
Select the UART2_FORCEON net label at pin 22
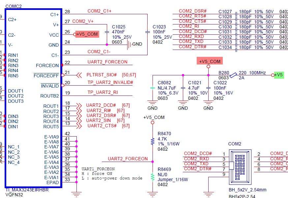pos(107,62)
